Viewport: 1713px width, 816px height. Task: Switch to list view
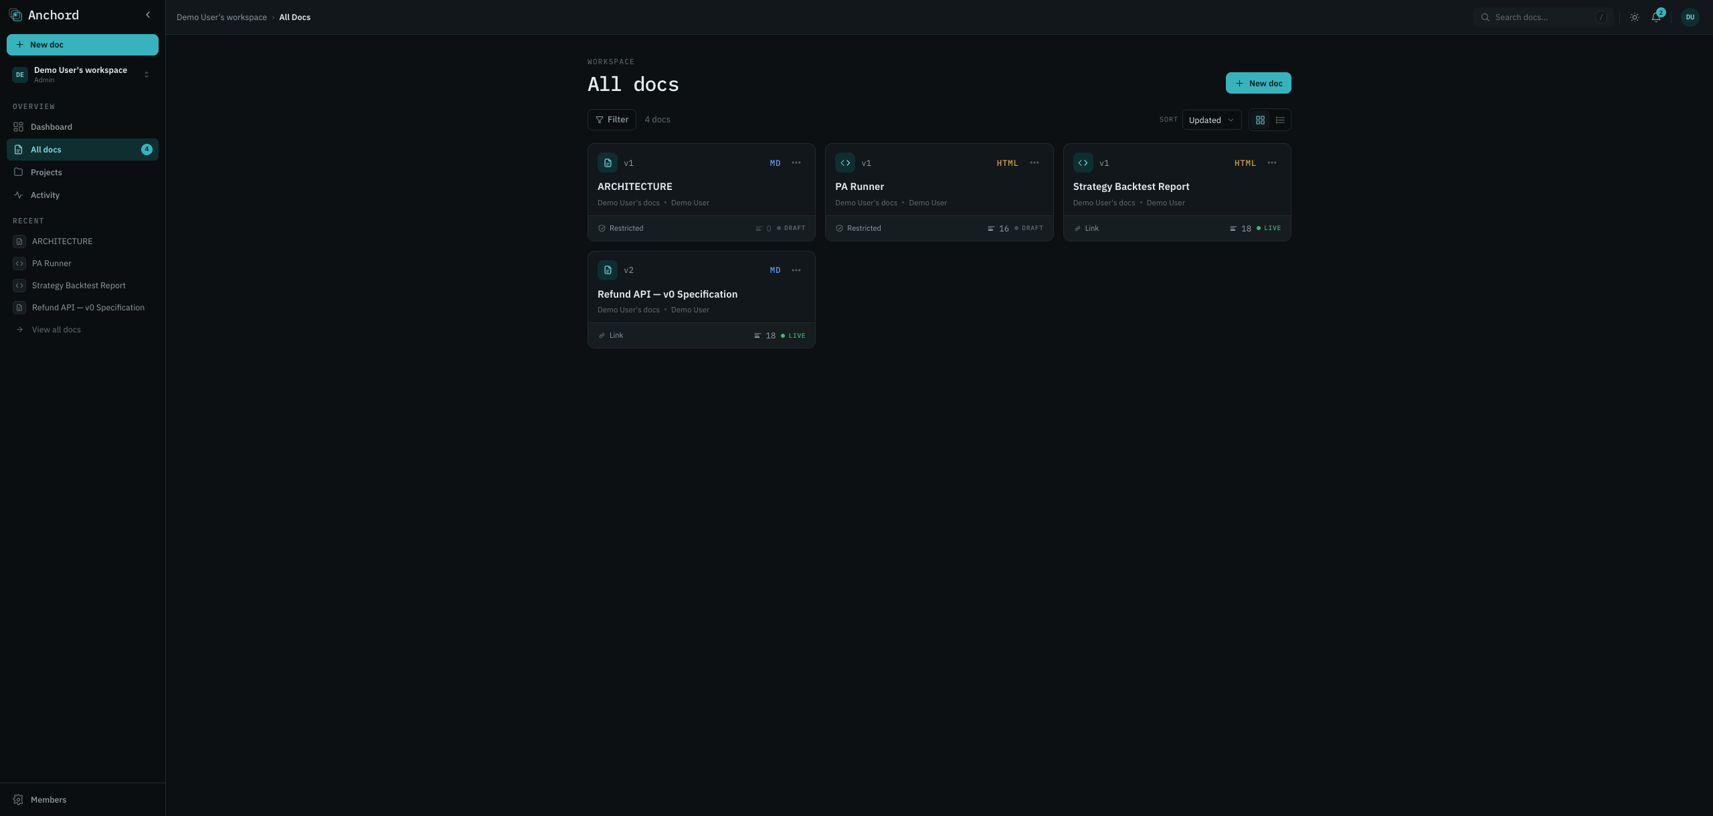(1280, 120)
